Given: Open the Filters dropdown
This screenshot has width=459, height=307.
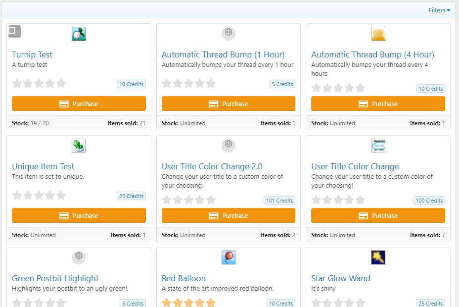Looking at the screenshot, I should tap(439, 10).
